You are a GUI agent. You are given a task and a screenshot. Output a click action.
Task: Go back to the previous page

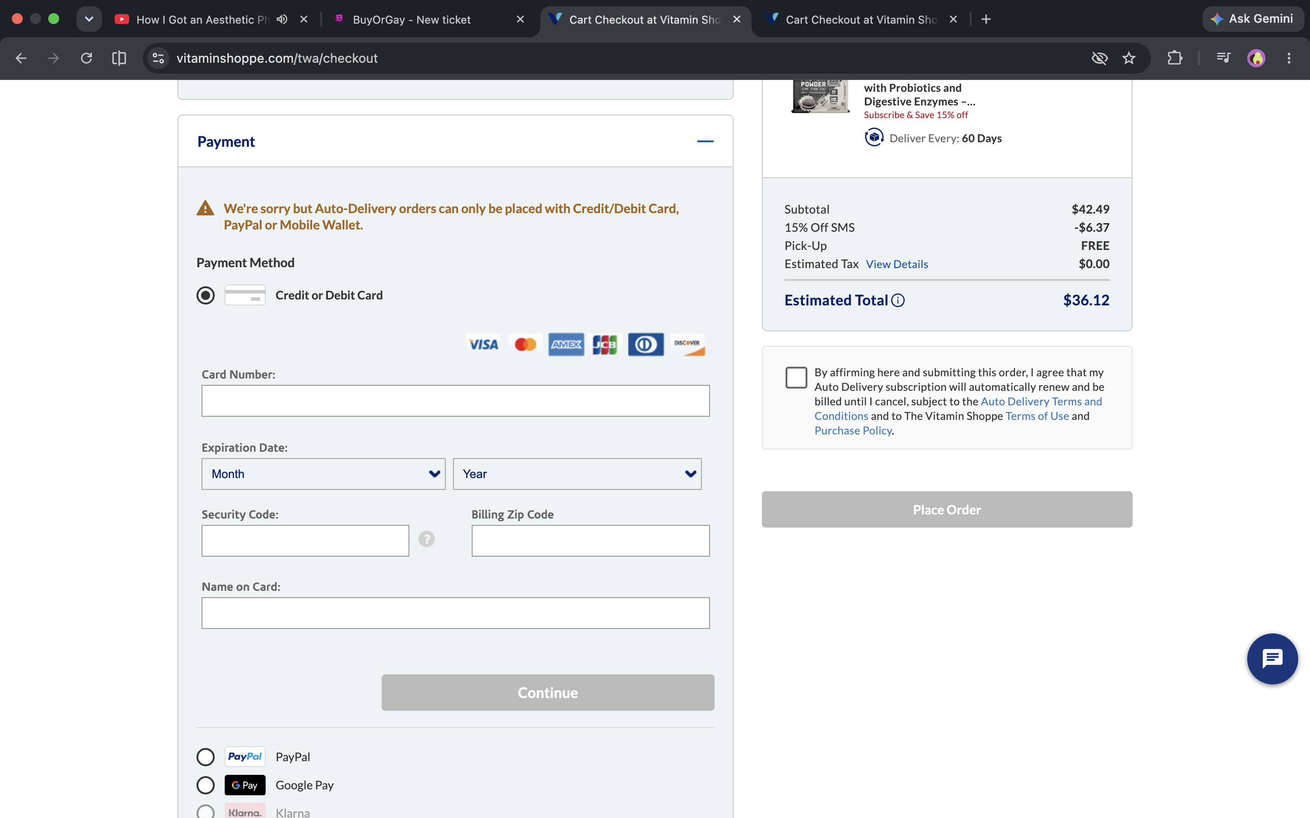pos(21,58)
